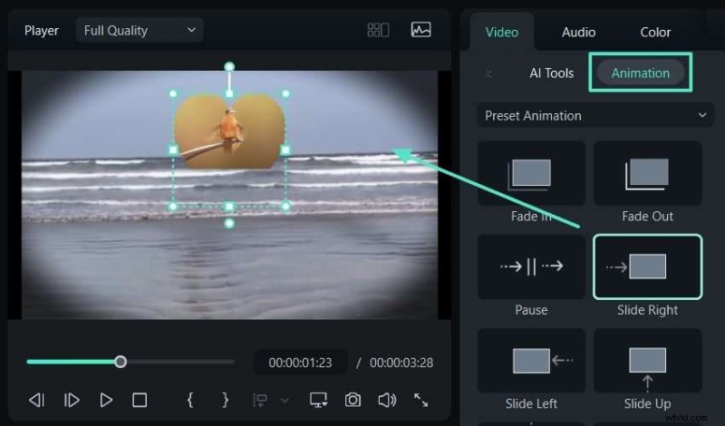Expand the Preset Animation dropdown

pyautogui.click(x=595, y=116)
